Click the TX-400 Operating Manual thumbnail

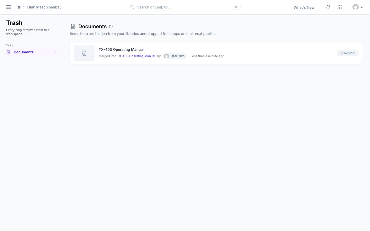[x=84, y=53]
